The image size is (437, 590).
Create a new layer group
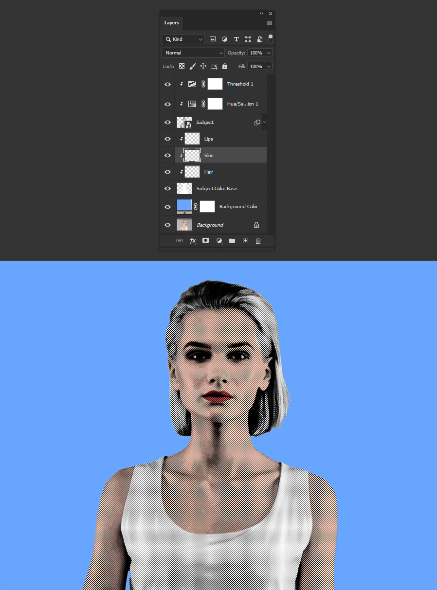coord(232,240)
